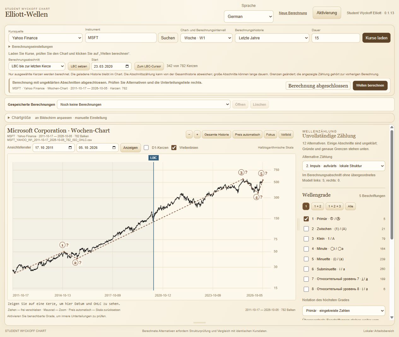
Task: Open calendar picker for view start 17.10.2011
Action: 70,148
